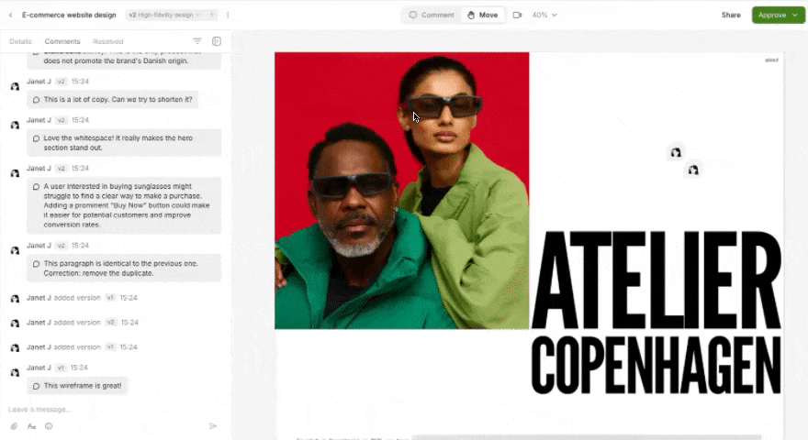The image size is (808, 440).
Task: Click the ATELIER heading on canvas
Action: [x=656, y=280]
